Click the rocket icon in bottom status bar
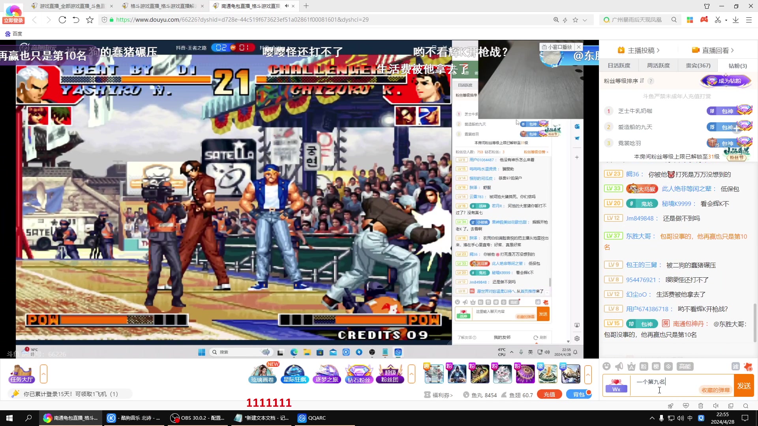 [670, 406]
